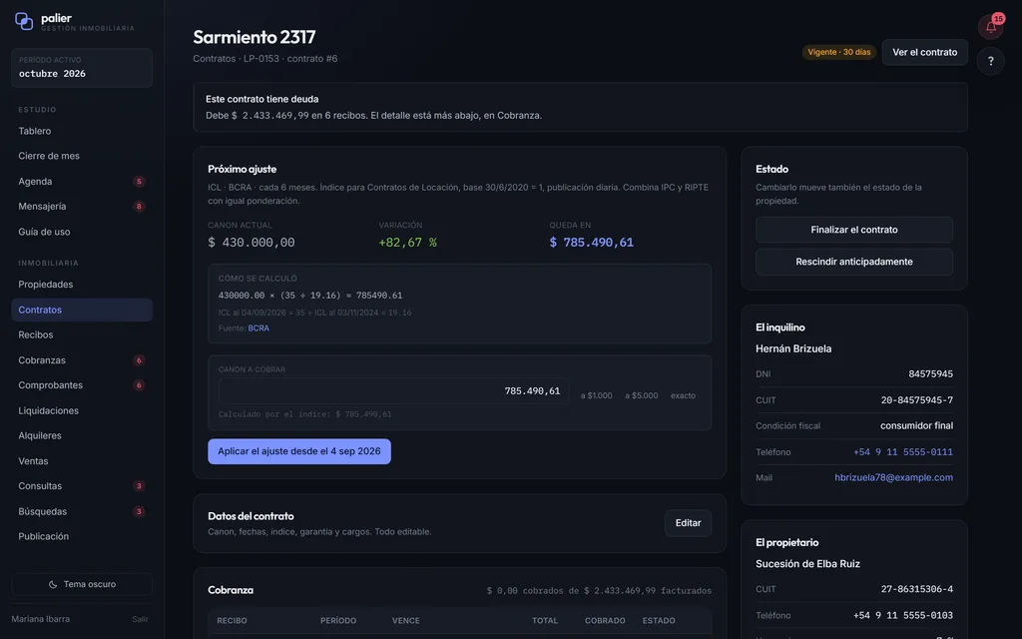
Task: Edit the Datos del contrato section
Action: point(688,523)
